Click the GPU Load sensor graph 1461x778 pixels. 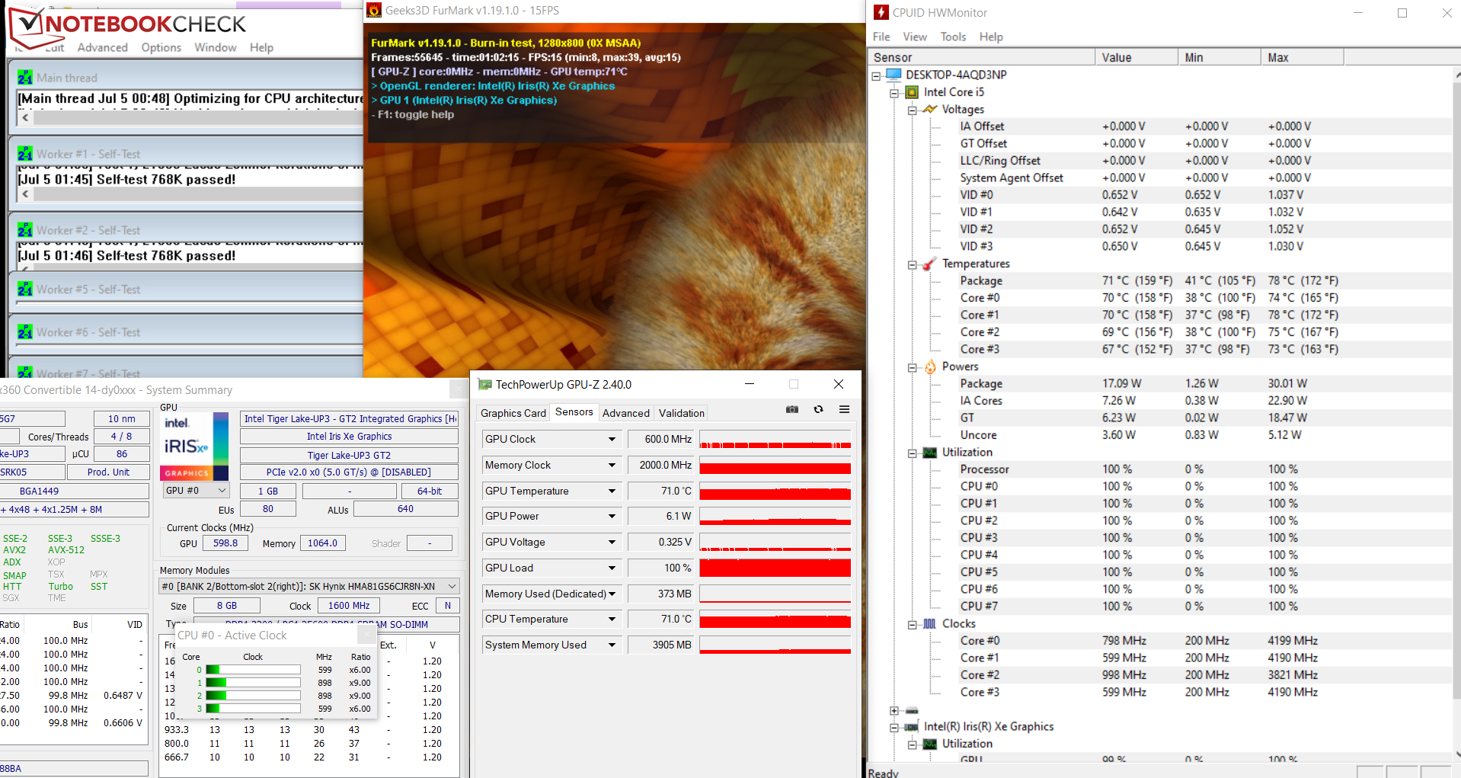tap(775, 568)
